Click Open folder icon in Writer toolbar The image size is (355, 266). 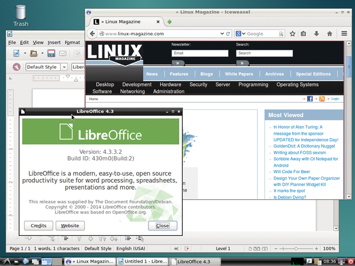pyautogui.click(x=34, y=53)
